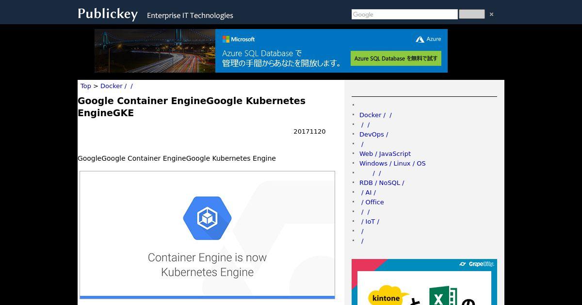Open sidebar Docker category link
582x305 pixels.
375,115
